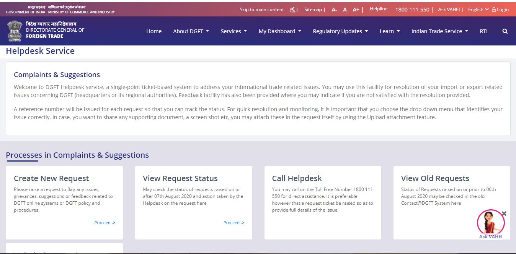Expand the Services dropdown menu

click(x=234, y=31)
